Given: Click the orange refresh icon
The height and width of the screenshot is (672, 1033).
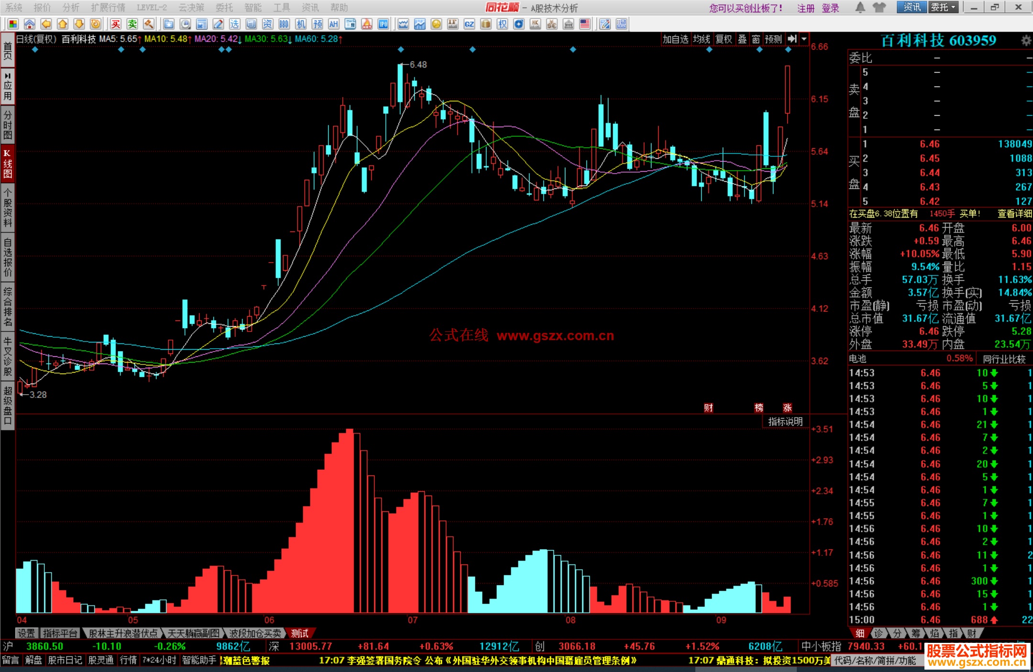Looking at the screenshot, I should 96,24.
